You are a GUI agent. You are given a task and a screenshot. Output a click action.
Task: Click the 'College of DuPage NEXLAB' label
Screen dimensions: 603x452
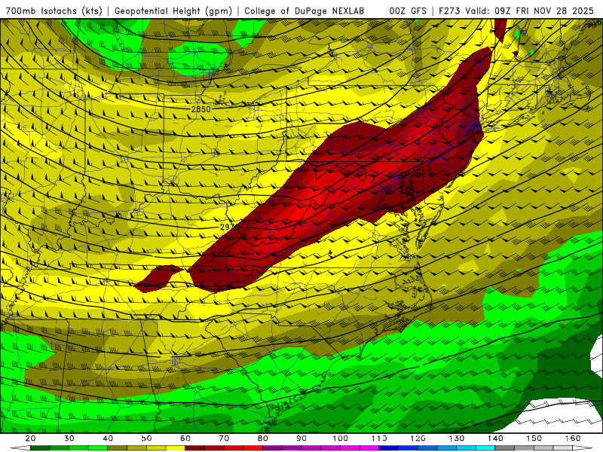304,11
